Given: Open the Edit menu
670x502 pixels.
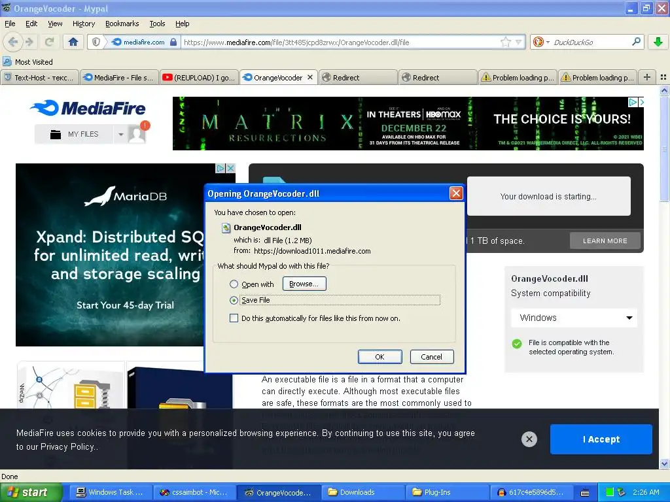Looking at the screenshot, I should [x=31, y=24].
